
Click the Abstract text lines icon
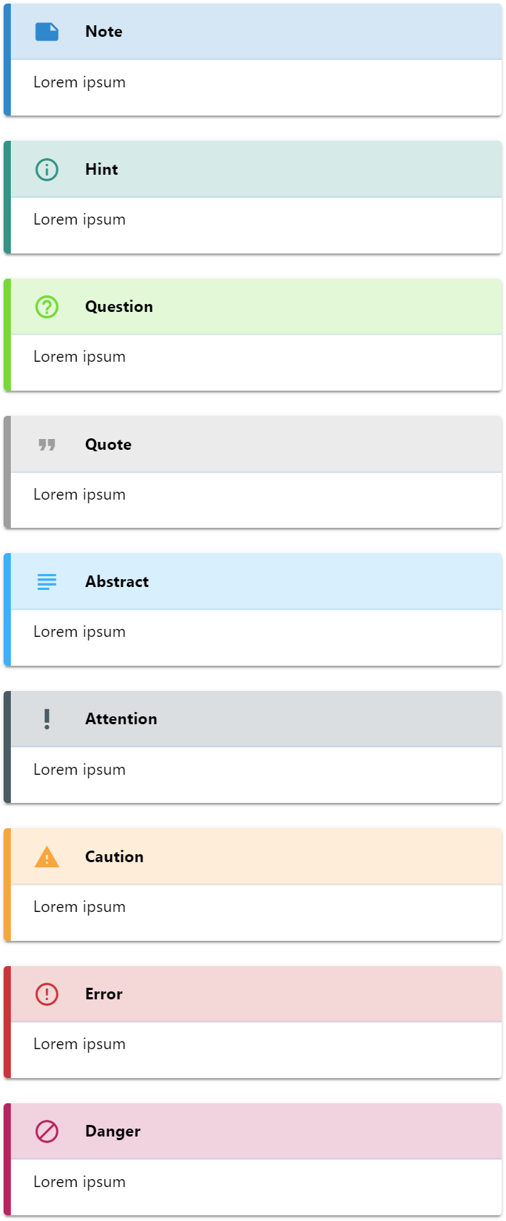(47, 582)
